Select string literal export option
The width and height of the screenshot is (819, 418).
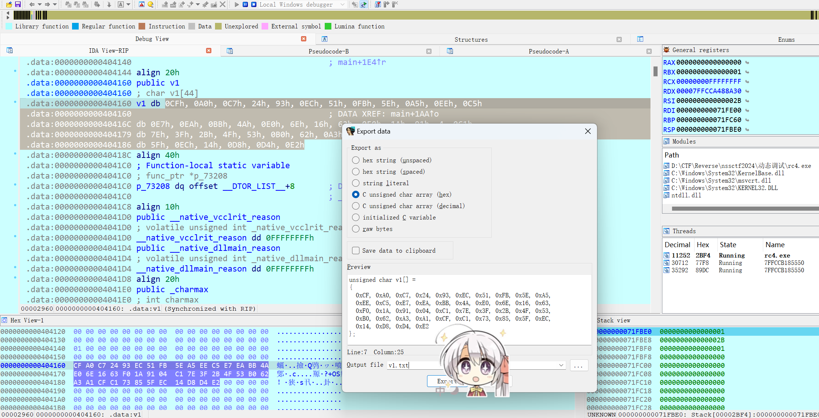coord(356,183)
